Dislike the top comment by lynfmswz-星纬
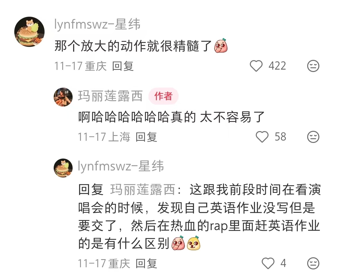This screenshot has height=274, width=340. click(313, 66)
